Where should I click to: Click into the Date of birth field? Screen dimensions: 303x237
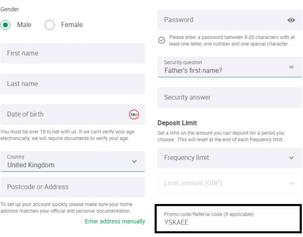[x=72, y=114]
